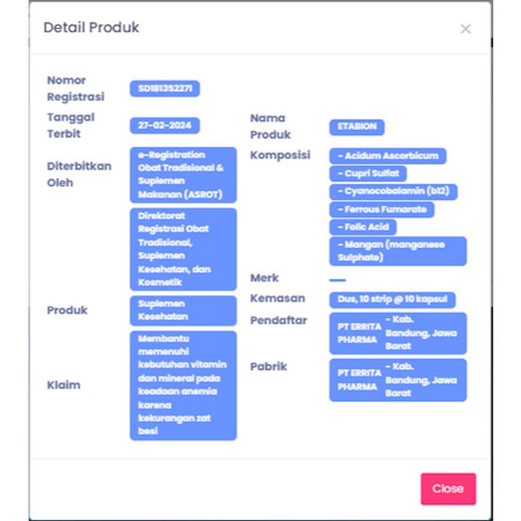Click the Dus, 10 strip packaging badge
This screenshot has width=521, height=521.
click(x=393, y=300)
